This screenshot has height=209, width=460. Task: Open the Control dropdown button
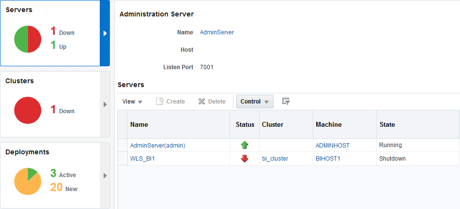pyautogui.click(x=255, y=102)
